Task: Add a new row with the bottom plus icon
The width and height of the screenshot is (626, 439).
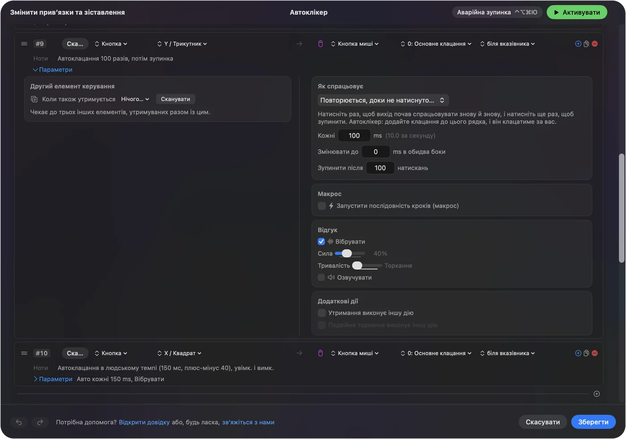Action: 596,394
